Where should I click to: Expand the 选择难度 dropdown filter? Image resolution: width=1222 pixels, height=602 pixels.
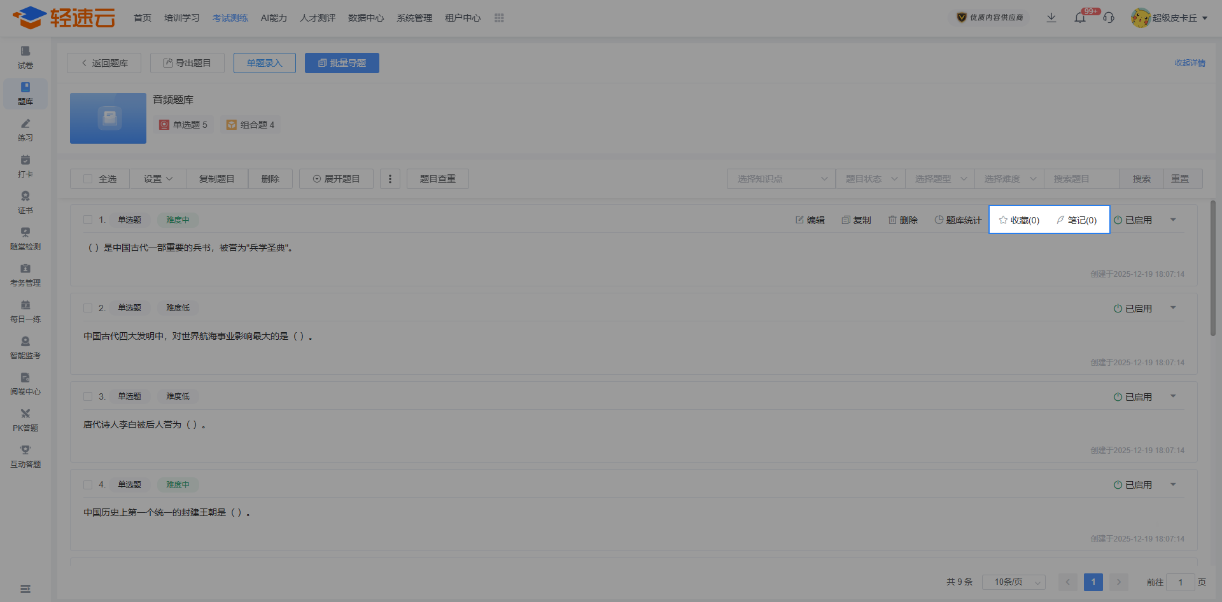tap(1009, 179)
